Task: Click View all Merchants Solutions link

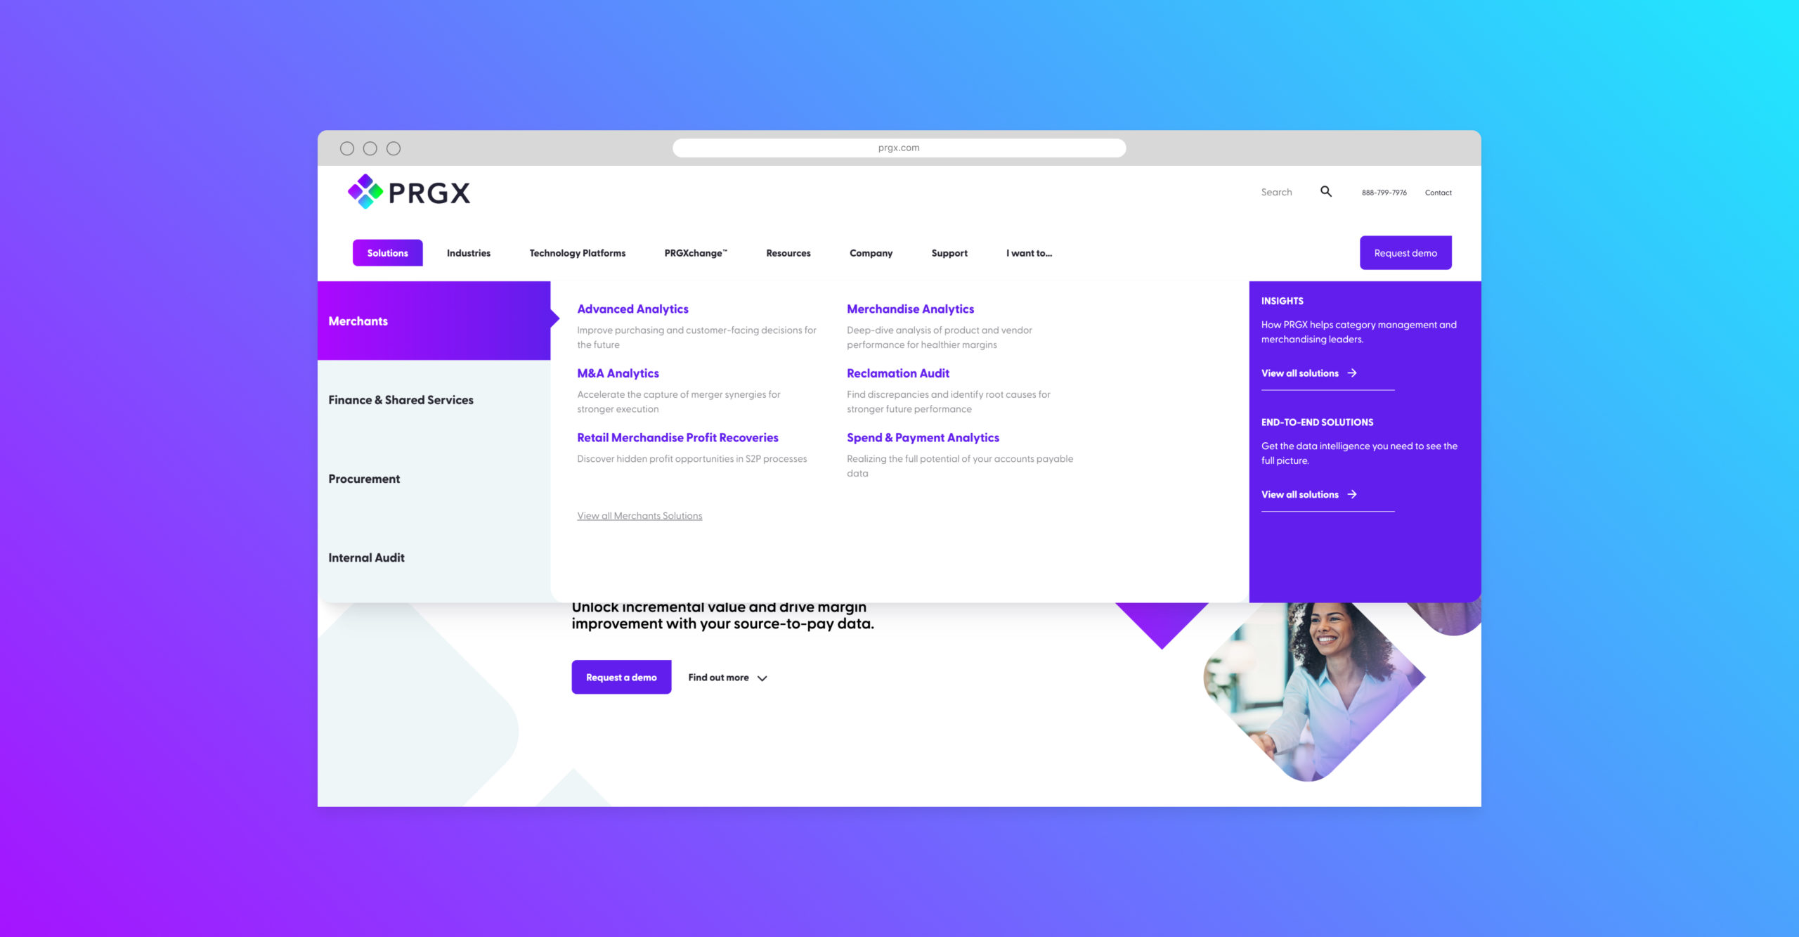Action: click(x=639, y=515)
